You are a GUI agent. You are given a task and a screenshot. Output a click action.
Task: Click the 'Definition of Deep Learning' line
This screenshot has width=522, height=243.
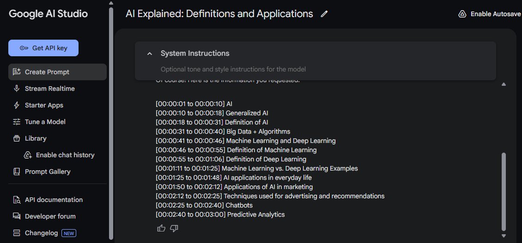click(231, 159)
